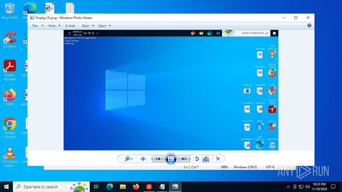
Task: Click the displayed screenshot image
Action: pos(171,90)
